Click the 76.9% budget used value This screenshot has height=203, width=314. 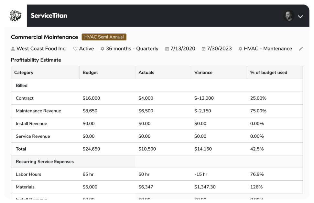click(x=257, y=174)
